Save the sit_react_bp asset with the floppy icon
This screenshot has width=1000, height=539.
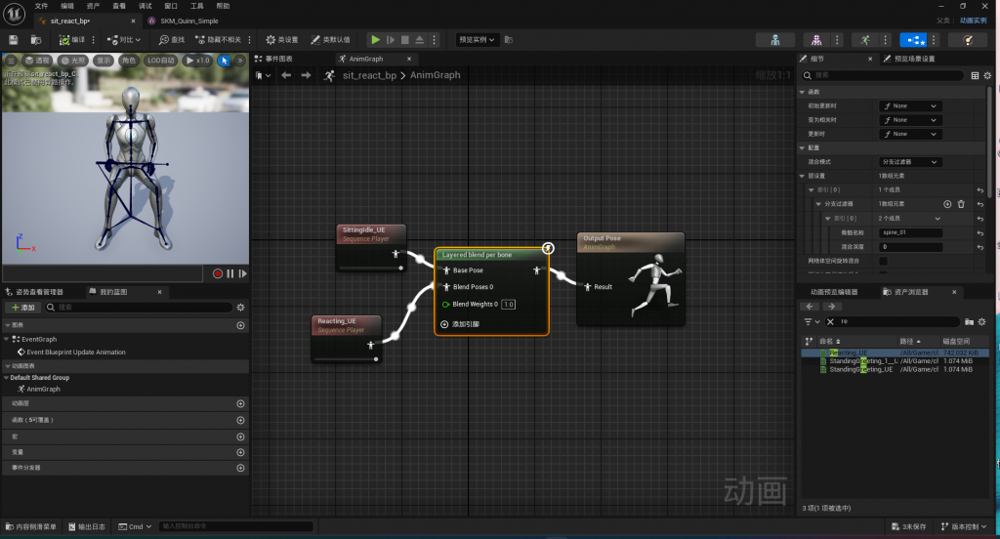pyautogui.click(x=14, y=40)
